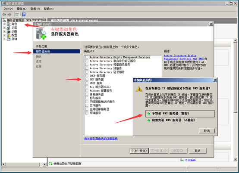
Task: Click the 角色 (Roles) tree icon
Action: pyautogui.click(x=9, y=24)
